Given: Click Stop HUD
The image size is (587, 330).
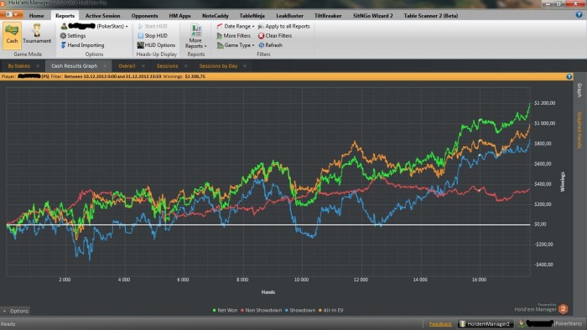Looking at the screenshot, I should pos(153,35).
